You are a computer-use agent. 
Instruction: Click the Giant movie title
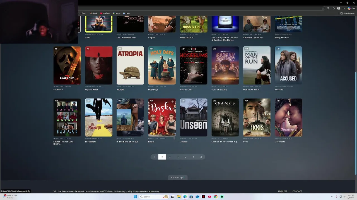[x=88, y=38]
